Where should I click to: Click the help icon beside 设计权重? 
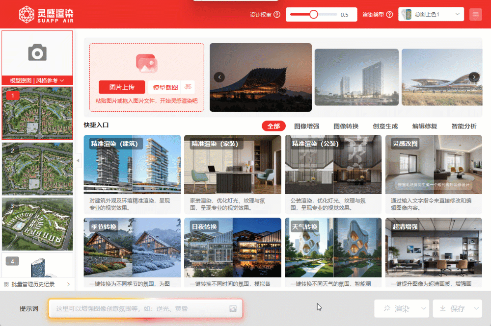[x=277, y=15]
